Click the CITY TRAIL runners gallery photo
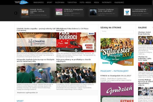 tap(146, 67)
